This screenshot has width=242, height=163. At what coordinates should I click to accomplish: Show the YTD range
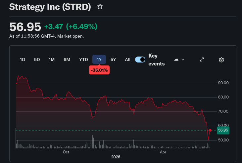pyautogui.click(x=83, y=60)
